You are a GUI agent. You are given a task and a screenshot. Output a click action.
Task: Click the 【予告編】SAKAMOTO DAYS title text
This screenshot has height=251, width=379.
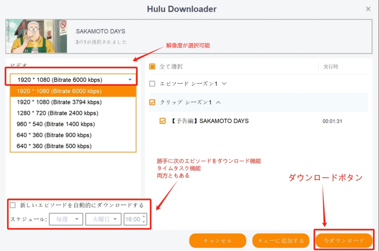209,121
